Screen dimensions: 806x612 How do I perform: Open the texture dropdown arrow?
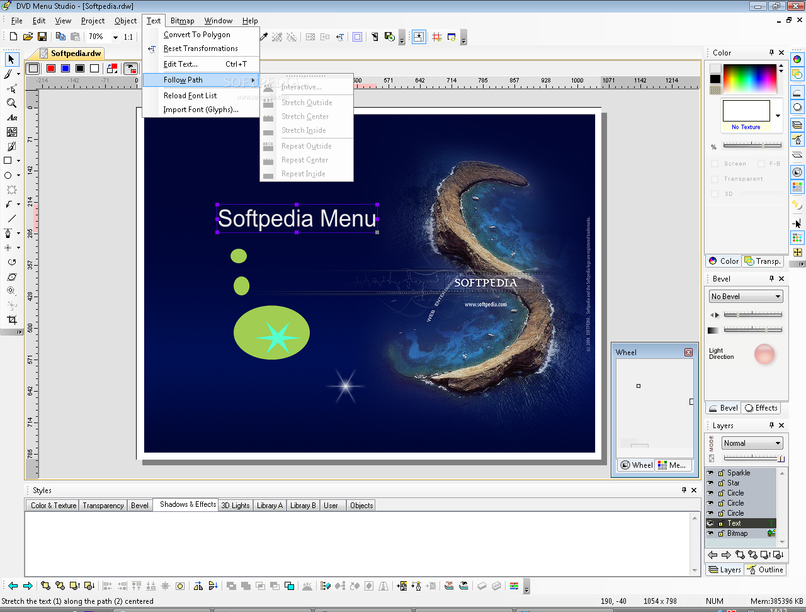click(778, 116)
